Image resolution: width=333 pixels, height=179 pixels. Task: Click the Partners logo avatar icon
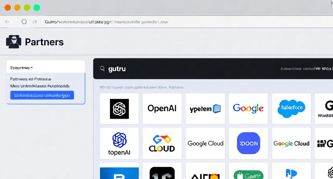tap(14, 42)
